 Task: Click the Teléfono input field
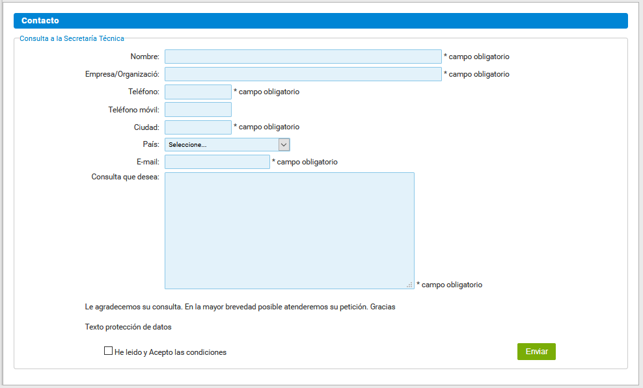click(198, 92)
